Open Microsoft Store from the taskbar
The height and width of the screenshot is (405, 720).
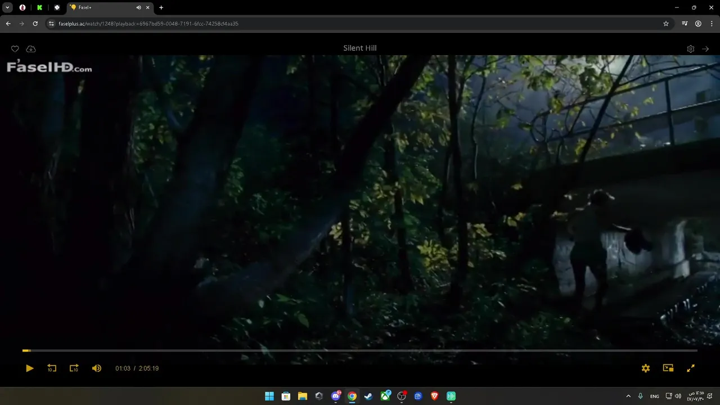286,396
